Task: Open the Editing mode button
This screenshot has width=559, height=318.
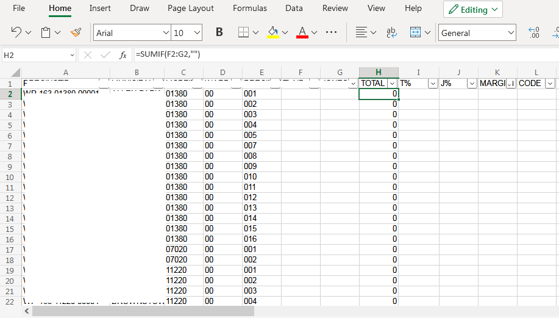Action: pos(473,10)
